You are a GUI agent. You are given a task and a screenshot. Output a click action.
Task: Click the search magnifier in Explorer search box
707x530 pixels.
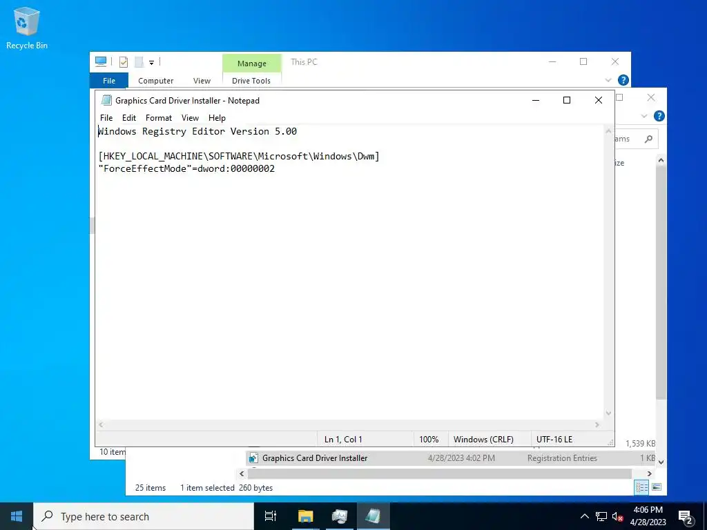click(x=648, y=139)
